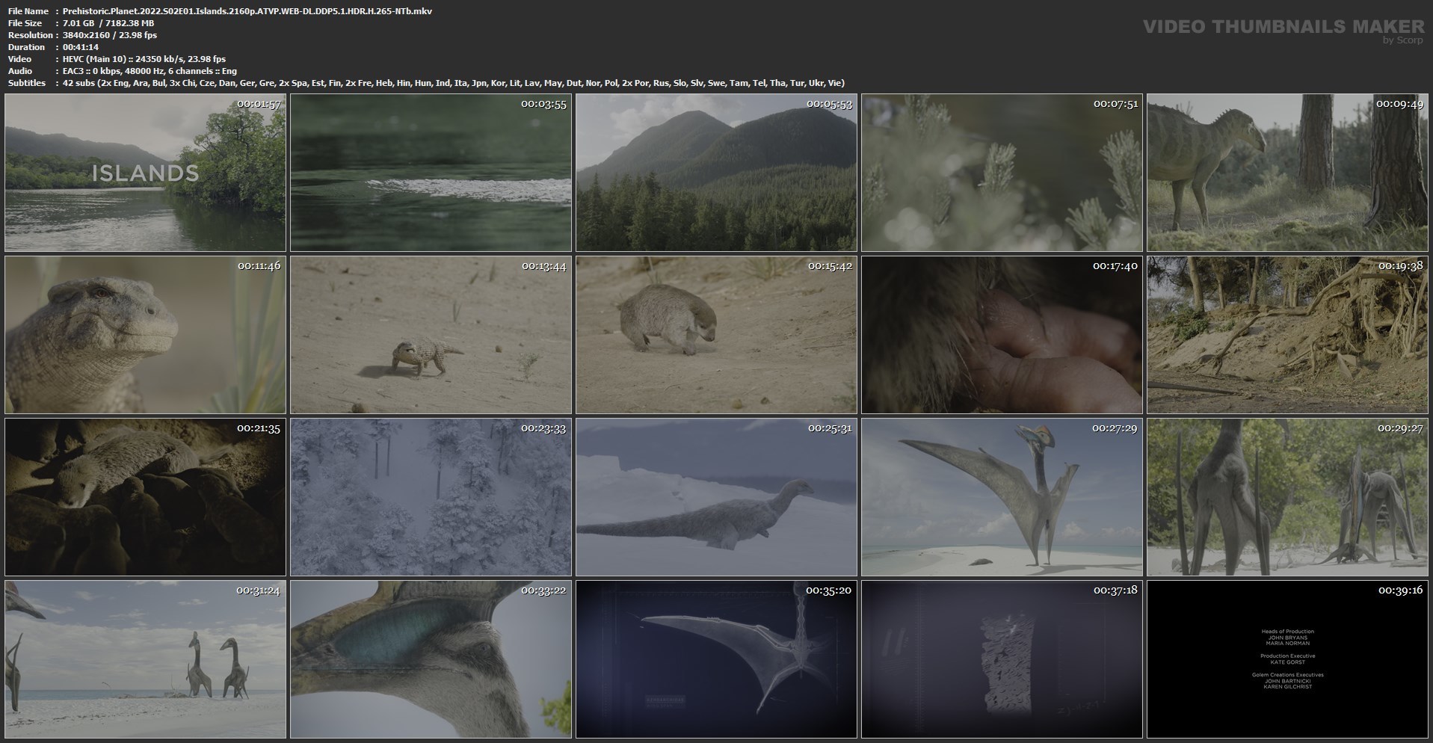
Task: Click the ISLANDS title text in first thumbnail
Action: (146, 173)
